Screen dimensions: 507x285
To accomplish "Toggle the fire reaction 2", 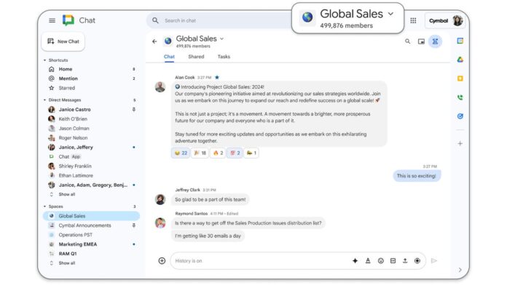I will click(218, 153).
